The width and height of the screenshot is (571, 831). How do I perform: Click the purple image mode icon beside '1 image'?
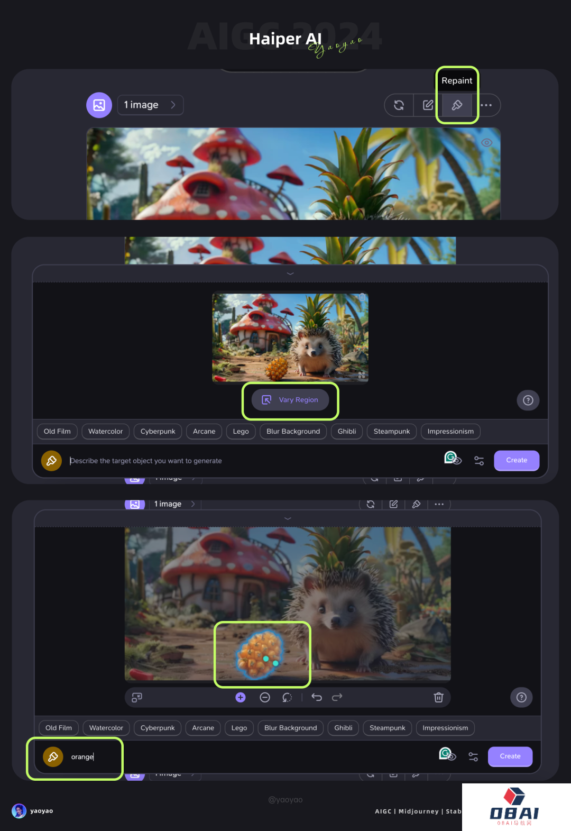tap(99, 105)
